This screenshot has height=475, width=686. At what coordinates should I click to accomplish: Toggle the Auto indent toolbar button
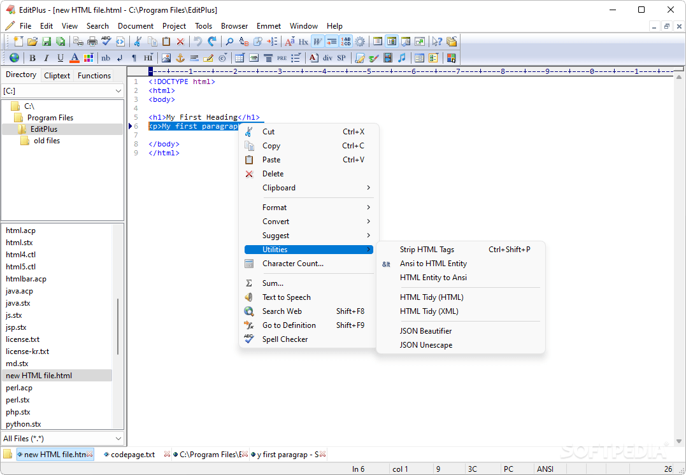[x=332, y=41]
